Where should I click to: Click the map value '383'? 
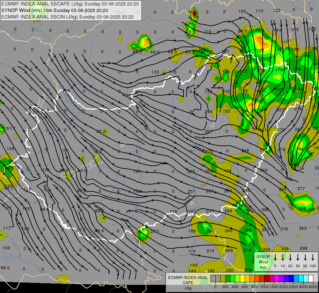pyautogui.click(x=303, y=228)
